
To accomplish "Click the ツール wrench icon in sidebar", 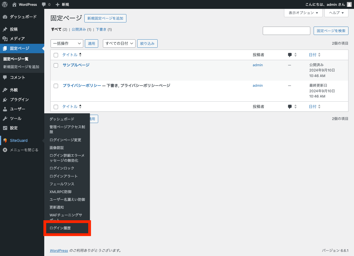I will pos(5,119).
